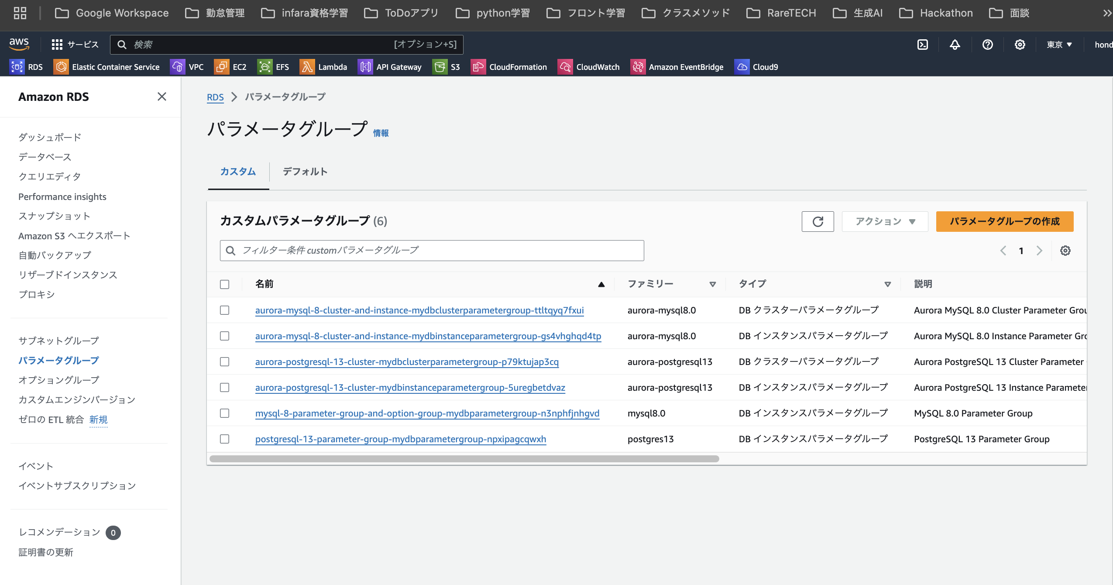
Task: Check the aurora-postgresql-13 cluster parameter group row
Action: [x=224, y=361]
